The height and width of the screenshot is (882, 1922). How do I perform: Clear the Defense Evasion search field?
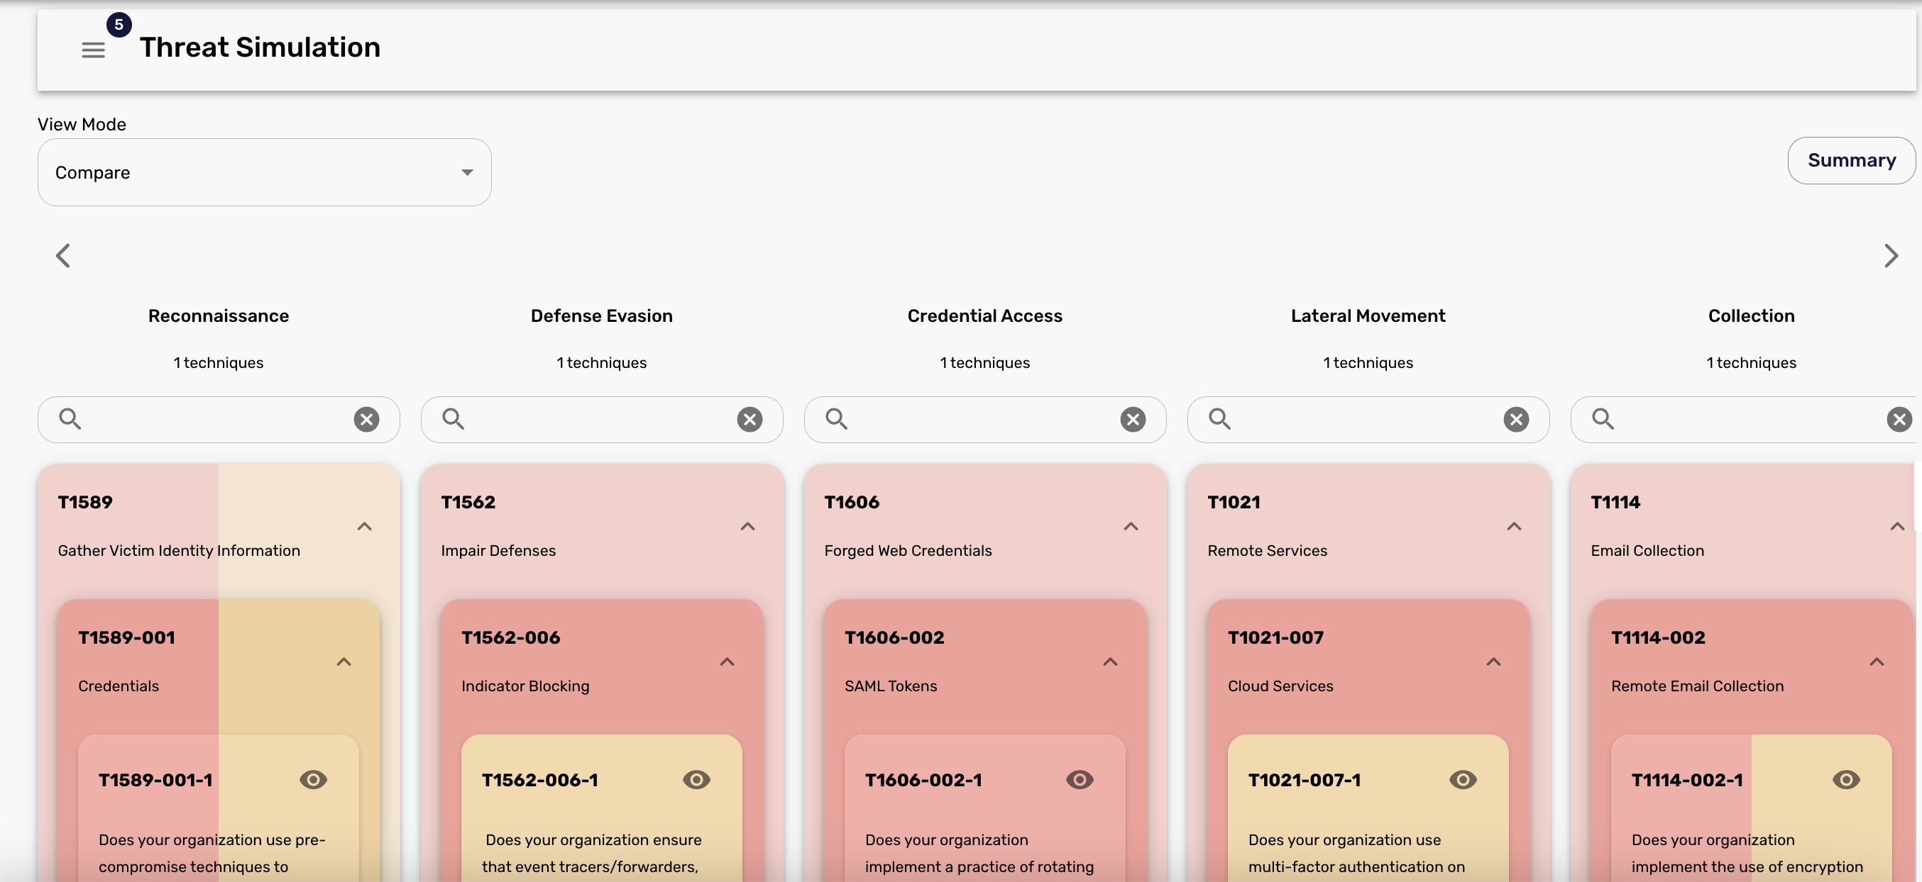[x=749, y=420]
